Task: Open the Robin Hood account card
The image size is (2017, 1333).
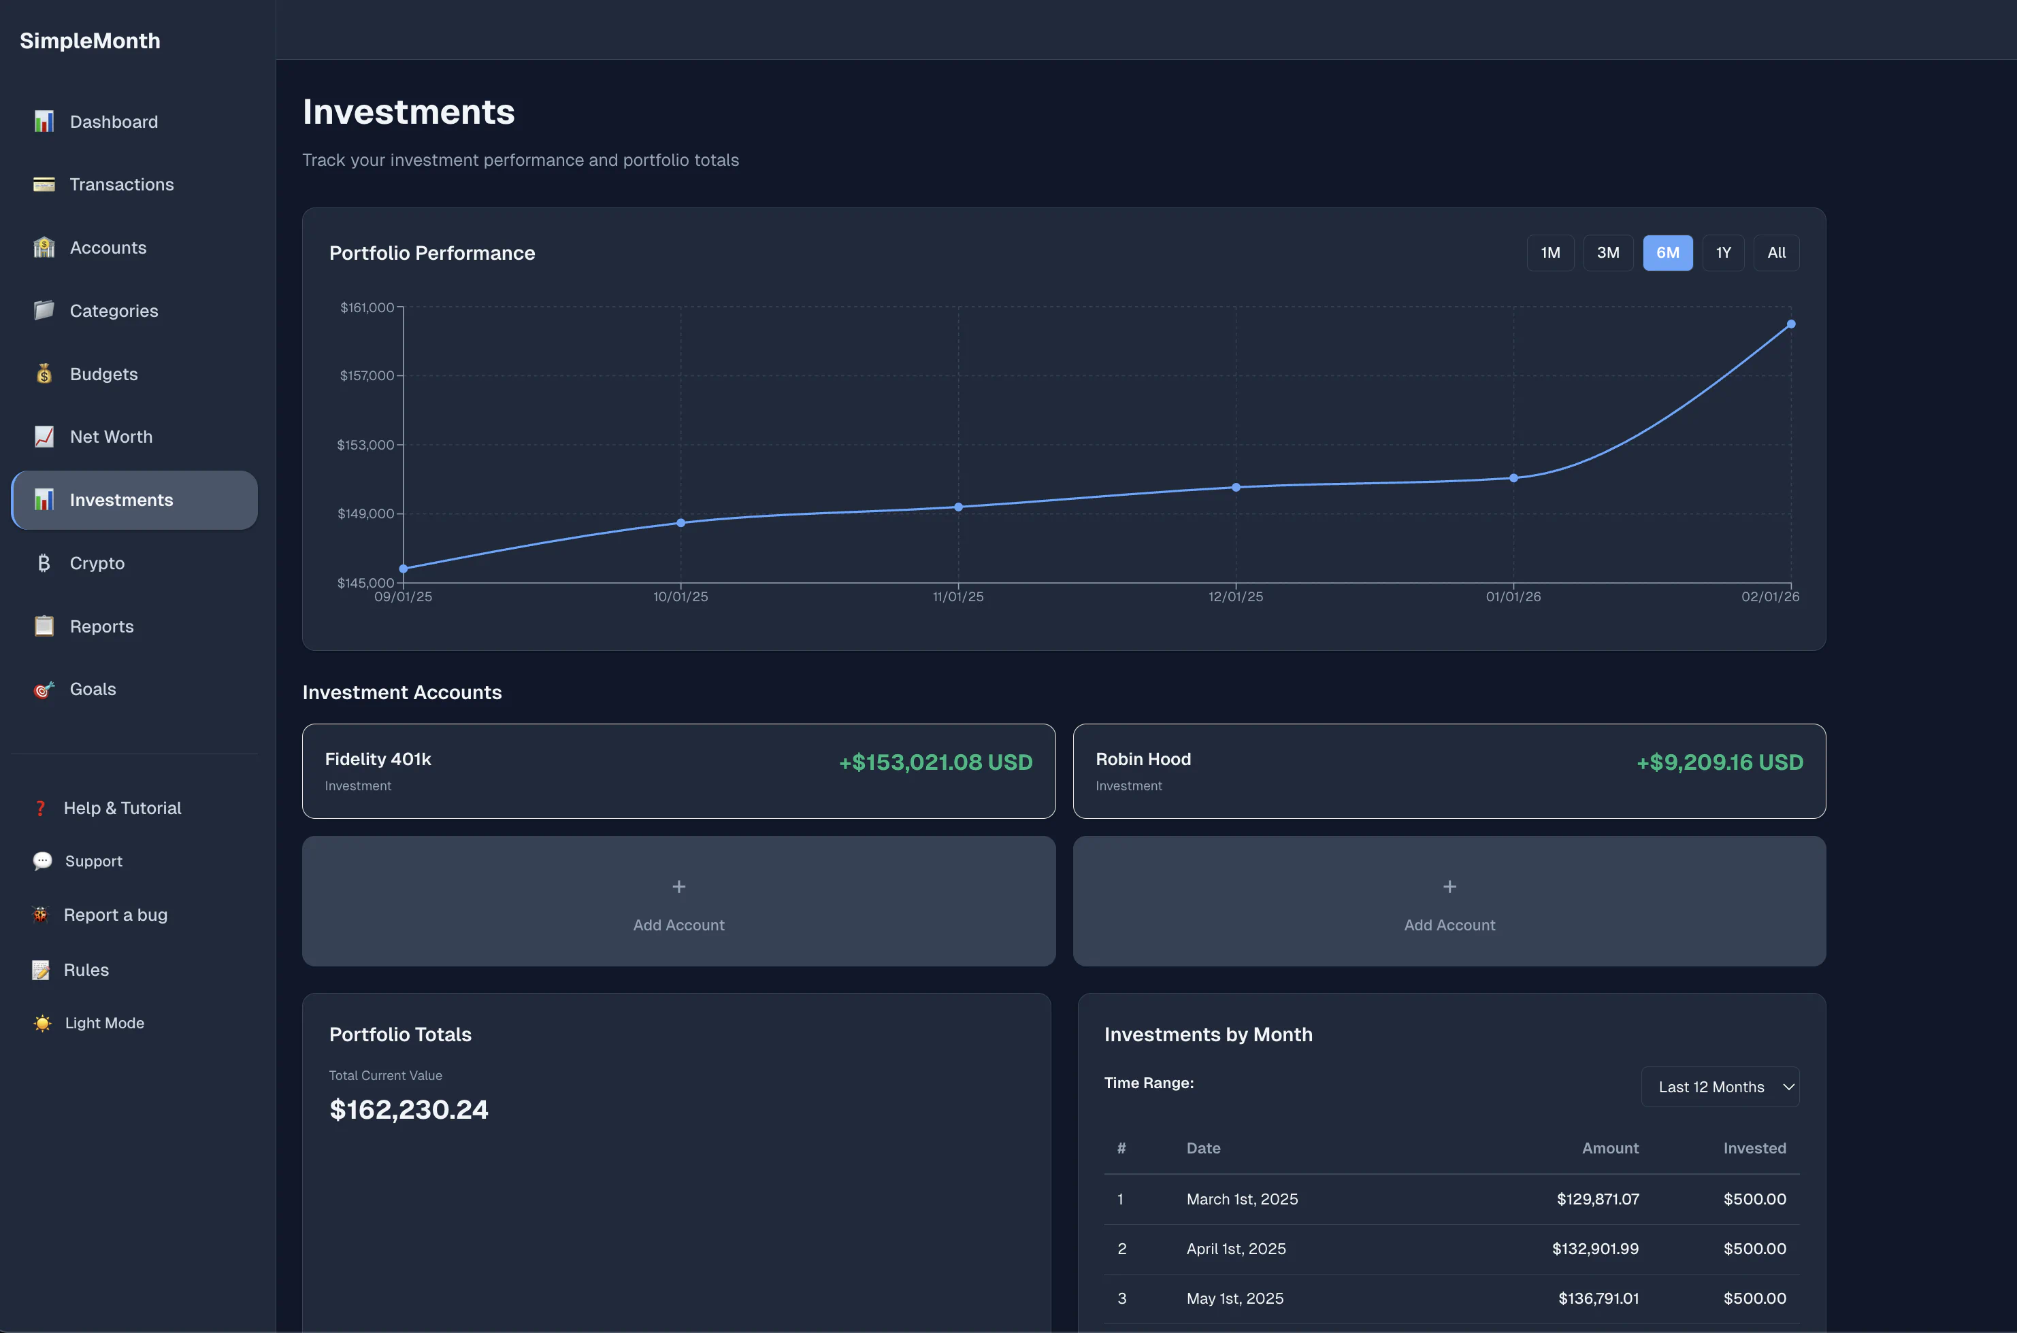Action: (1449, 771)
